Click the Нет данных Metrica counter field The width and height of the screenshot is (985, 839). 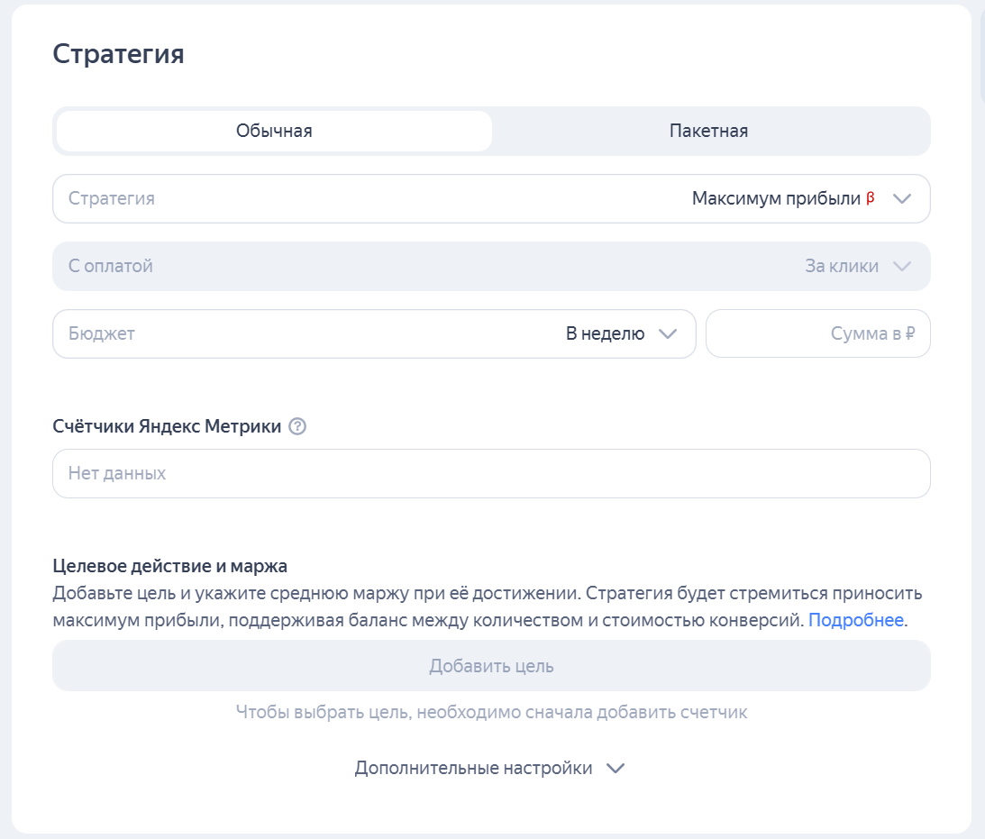(x=491, y=473)
